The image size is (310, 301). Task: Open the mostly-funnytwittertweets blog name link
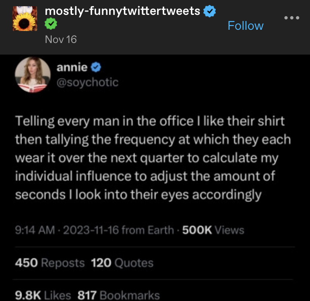(x=122, y=11)
